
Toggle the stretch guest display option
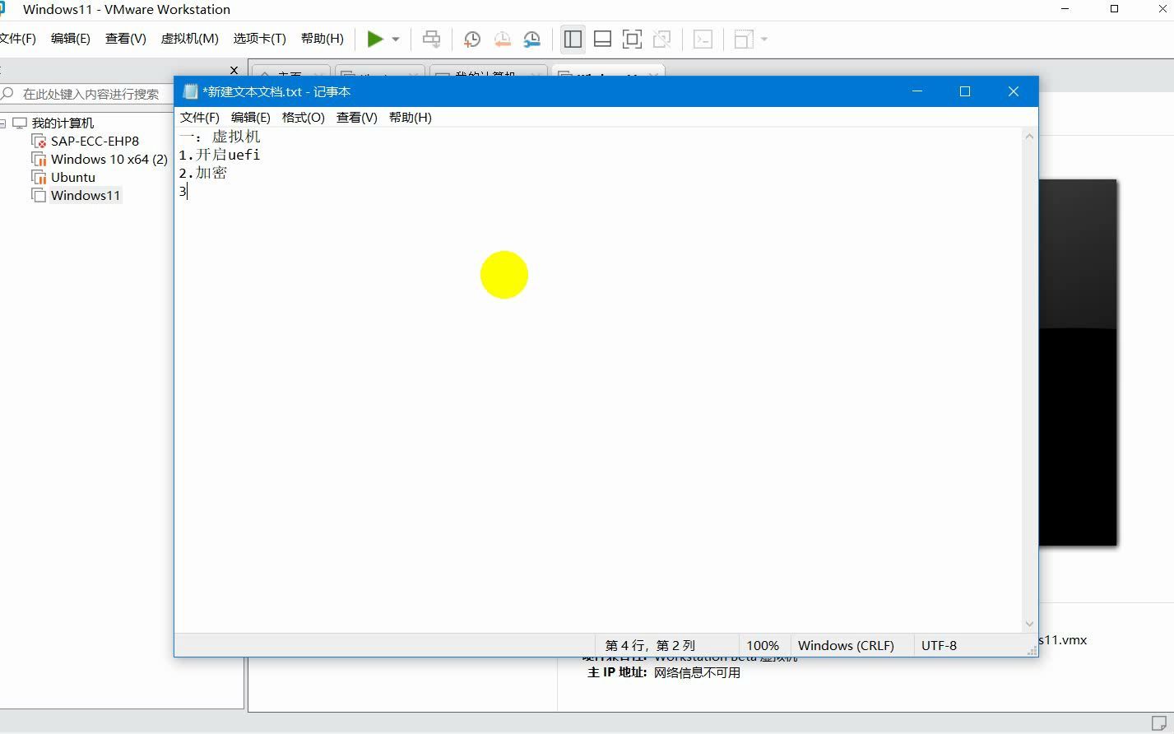pos(743,39)
